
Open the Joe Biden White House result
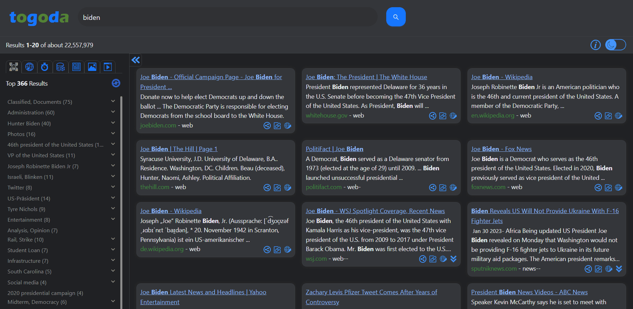coord(366,77)
